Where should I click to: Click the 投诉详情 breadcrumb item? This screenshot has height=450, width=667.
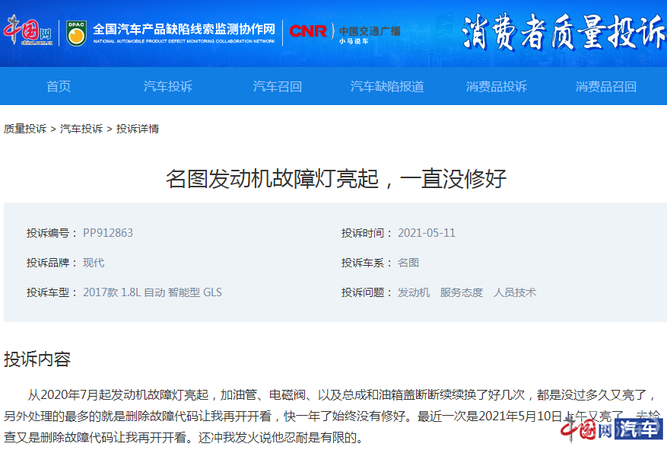tap(138, 129)
